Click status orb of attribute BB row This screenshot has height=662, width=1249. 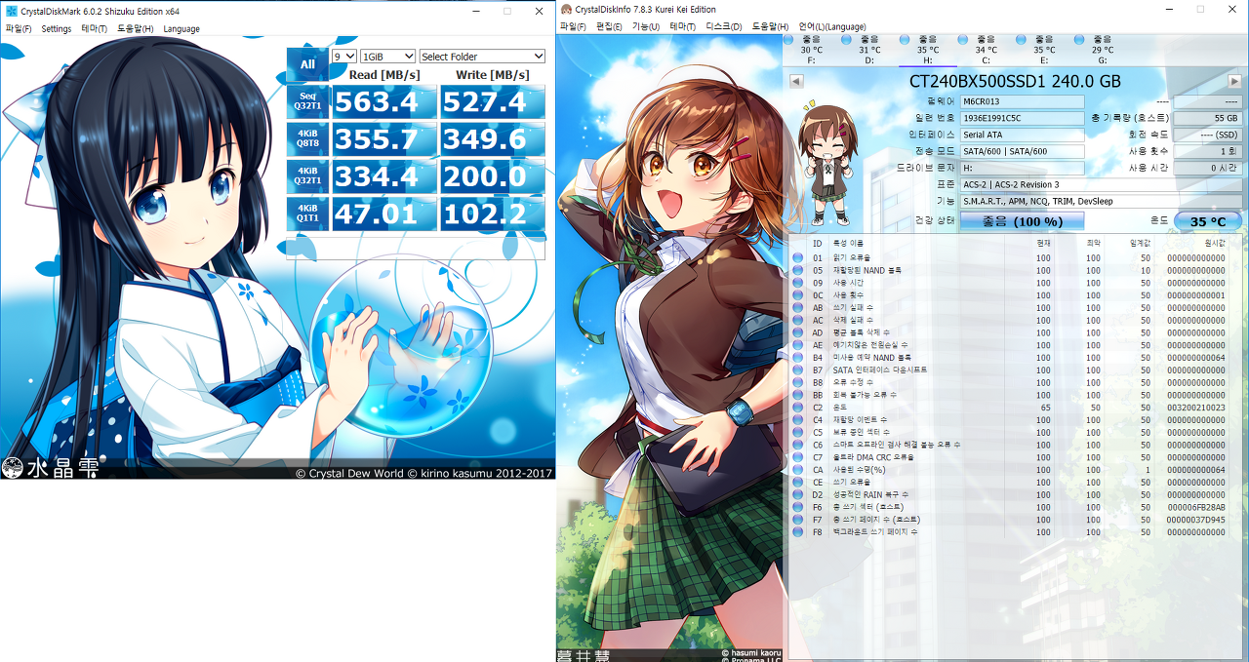coord(797,395)
